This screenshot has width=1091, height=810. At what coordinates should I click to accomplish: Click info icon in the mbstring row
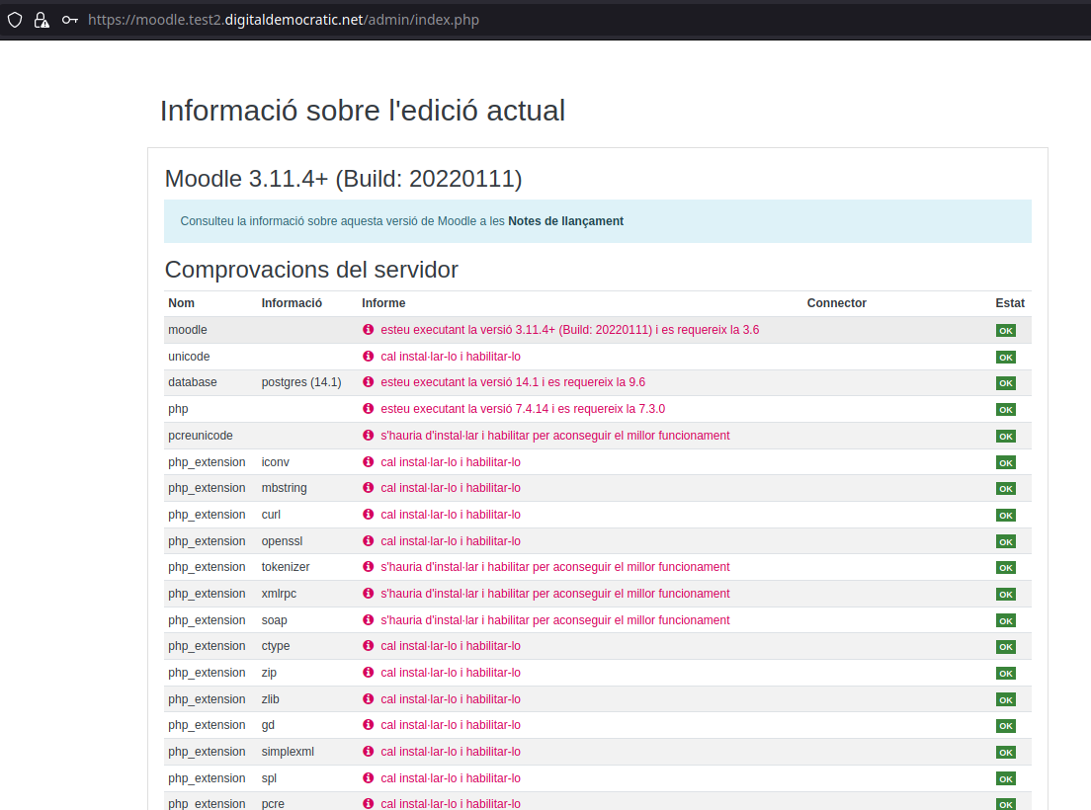368,487
